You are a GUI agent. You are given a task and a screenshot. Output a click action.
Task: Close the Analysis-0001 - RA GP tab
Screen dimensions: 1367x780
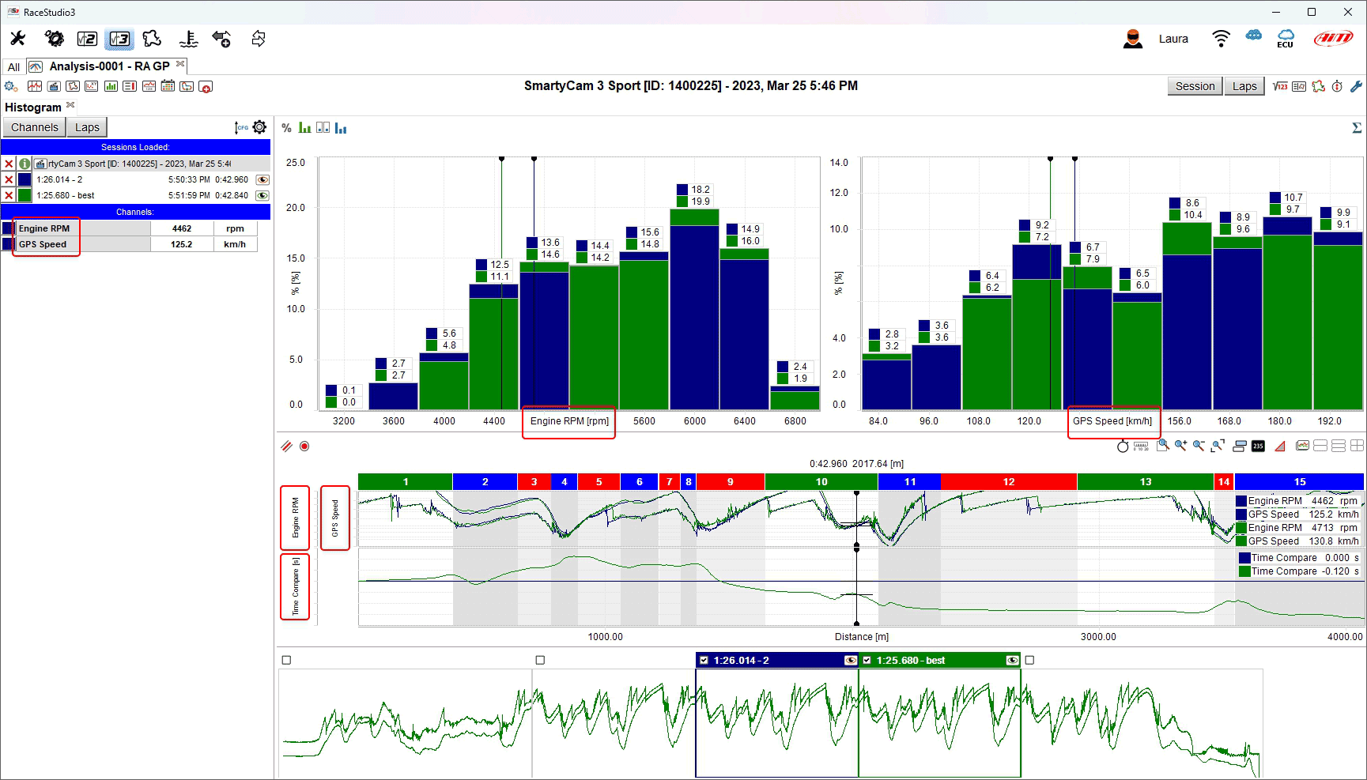point(181,64)
